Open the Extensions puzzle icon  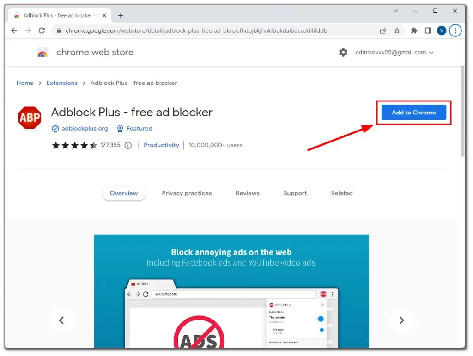point(414,30)
